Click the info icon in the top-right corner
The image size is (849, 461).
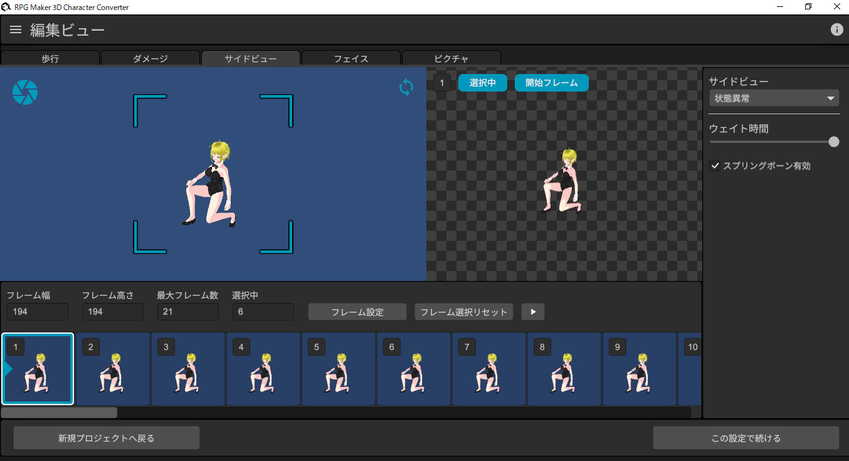[x=836, y=29]
